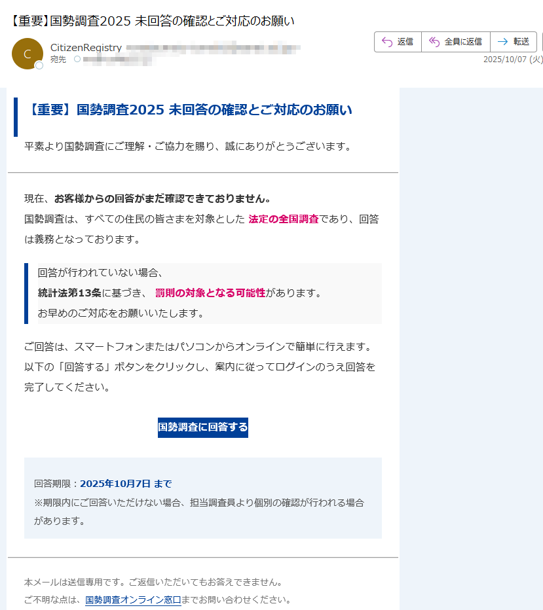Click the Reply All (全員に返信) double-arrow icon
The height and width of the screenshot is (610, 543).
434,41
